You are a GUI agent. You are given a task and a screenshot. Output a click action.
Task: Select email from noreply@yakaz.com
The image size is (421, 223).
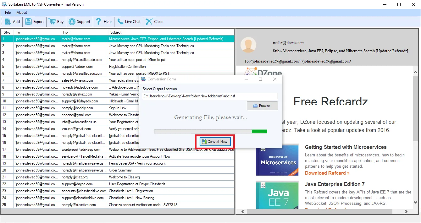[70, 94]
